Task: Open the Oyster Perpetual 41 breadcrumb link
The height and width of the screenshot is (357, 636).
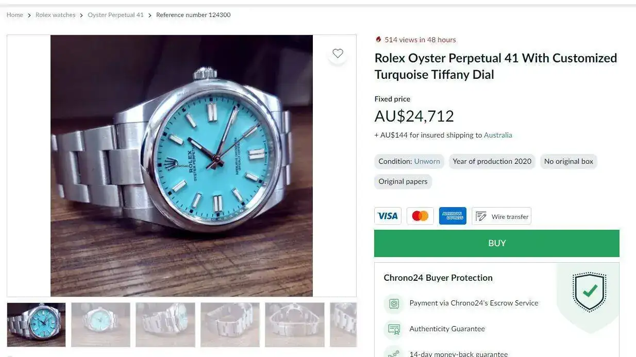Action: coord(115,15)
